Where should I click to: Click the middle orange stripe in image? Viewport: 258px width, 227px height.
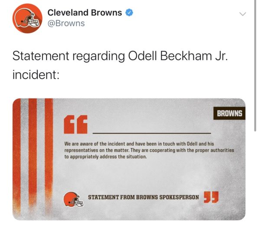tap(33, 151)
